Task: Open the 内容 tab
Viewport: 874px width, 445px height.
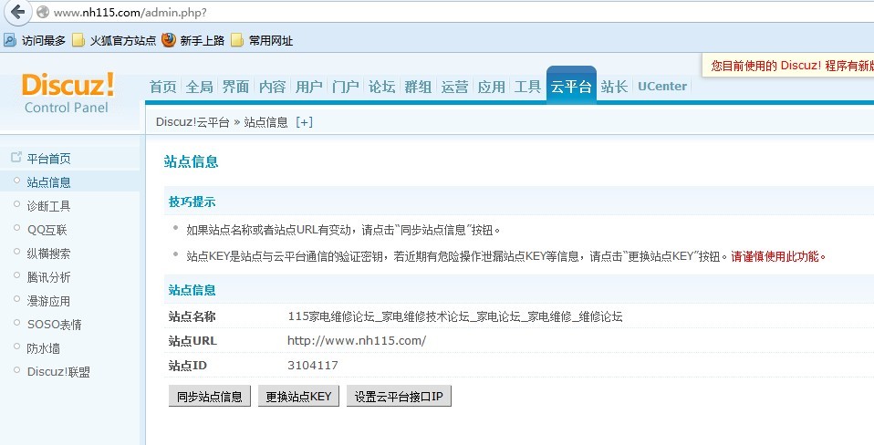Action: (272, 87)
